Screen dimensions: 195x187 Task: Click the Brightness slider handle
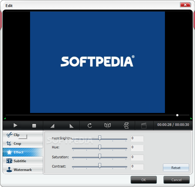coord(100,138)
